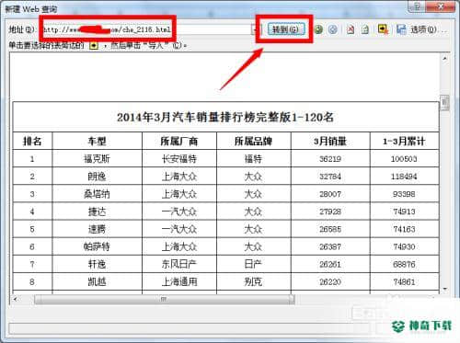Click the 转到 (Go) button

[x=286, y=29]
